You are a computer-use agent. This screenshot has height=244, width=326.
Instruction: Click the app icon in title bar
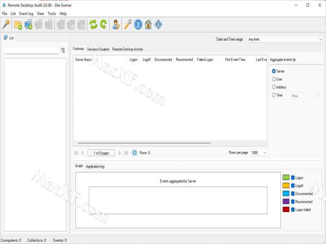click(x=4, y=5)
